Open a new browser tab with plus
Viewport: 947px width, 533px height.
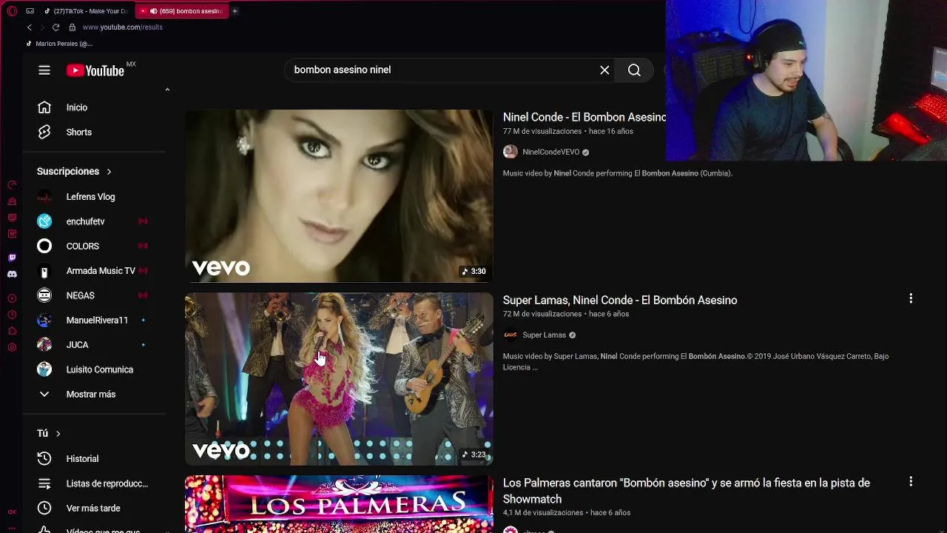coord(235,11)
